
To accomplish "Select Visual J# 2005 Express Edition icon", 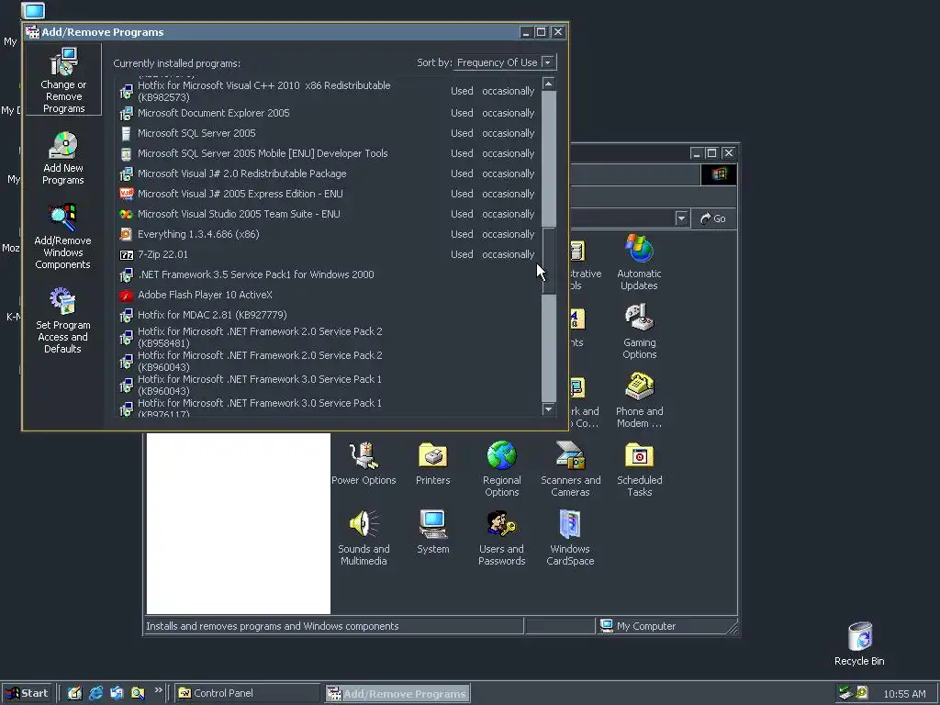I will [126, 194].
